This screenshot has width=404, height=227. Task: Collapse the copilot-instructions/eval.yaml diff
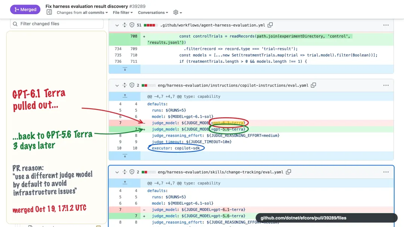click(117, 85)
